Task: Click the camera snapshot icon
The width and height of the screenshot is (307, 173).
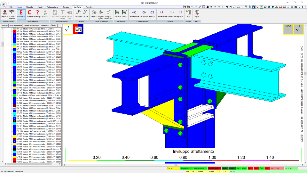Action: [x=295, y=7]
